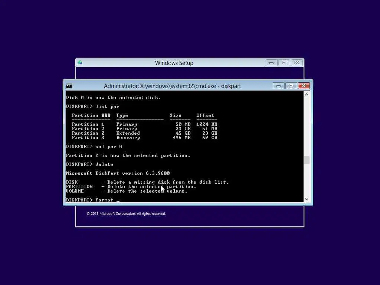Maximize the Windows Setup window
This screenshot has height=285, width=380.
(284, 63)
